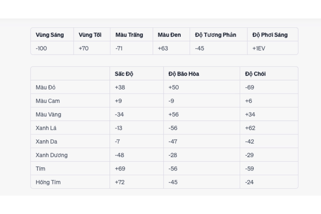Select the Độ Bão Hòa column header
The width and height of the screenshot is (321, 214).
click(x=184, y=74)
